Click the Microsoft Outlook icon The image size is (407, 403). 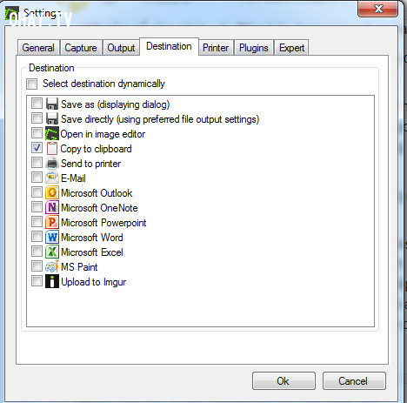point(52,192)
